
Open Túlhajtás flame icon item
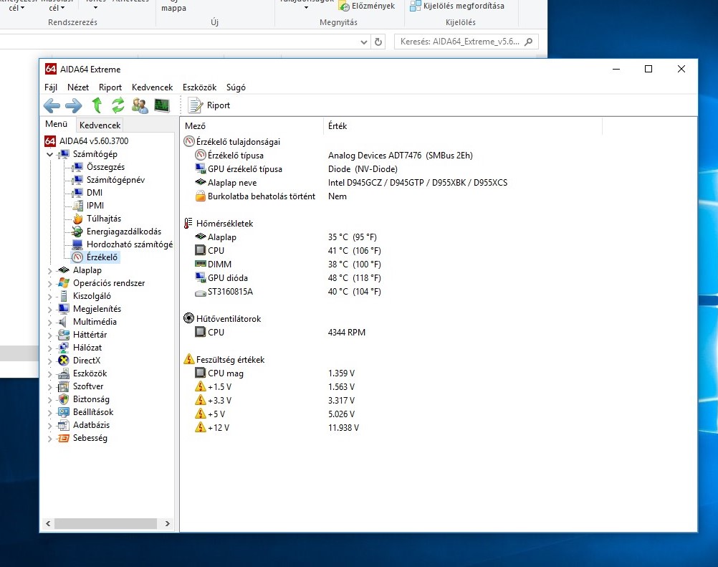point(78,219)
